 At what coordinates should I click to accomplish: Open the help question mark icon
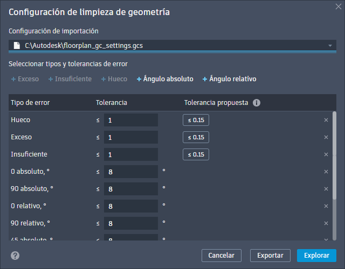point(15,256)
